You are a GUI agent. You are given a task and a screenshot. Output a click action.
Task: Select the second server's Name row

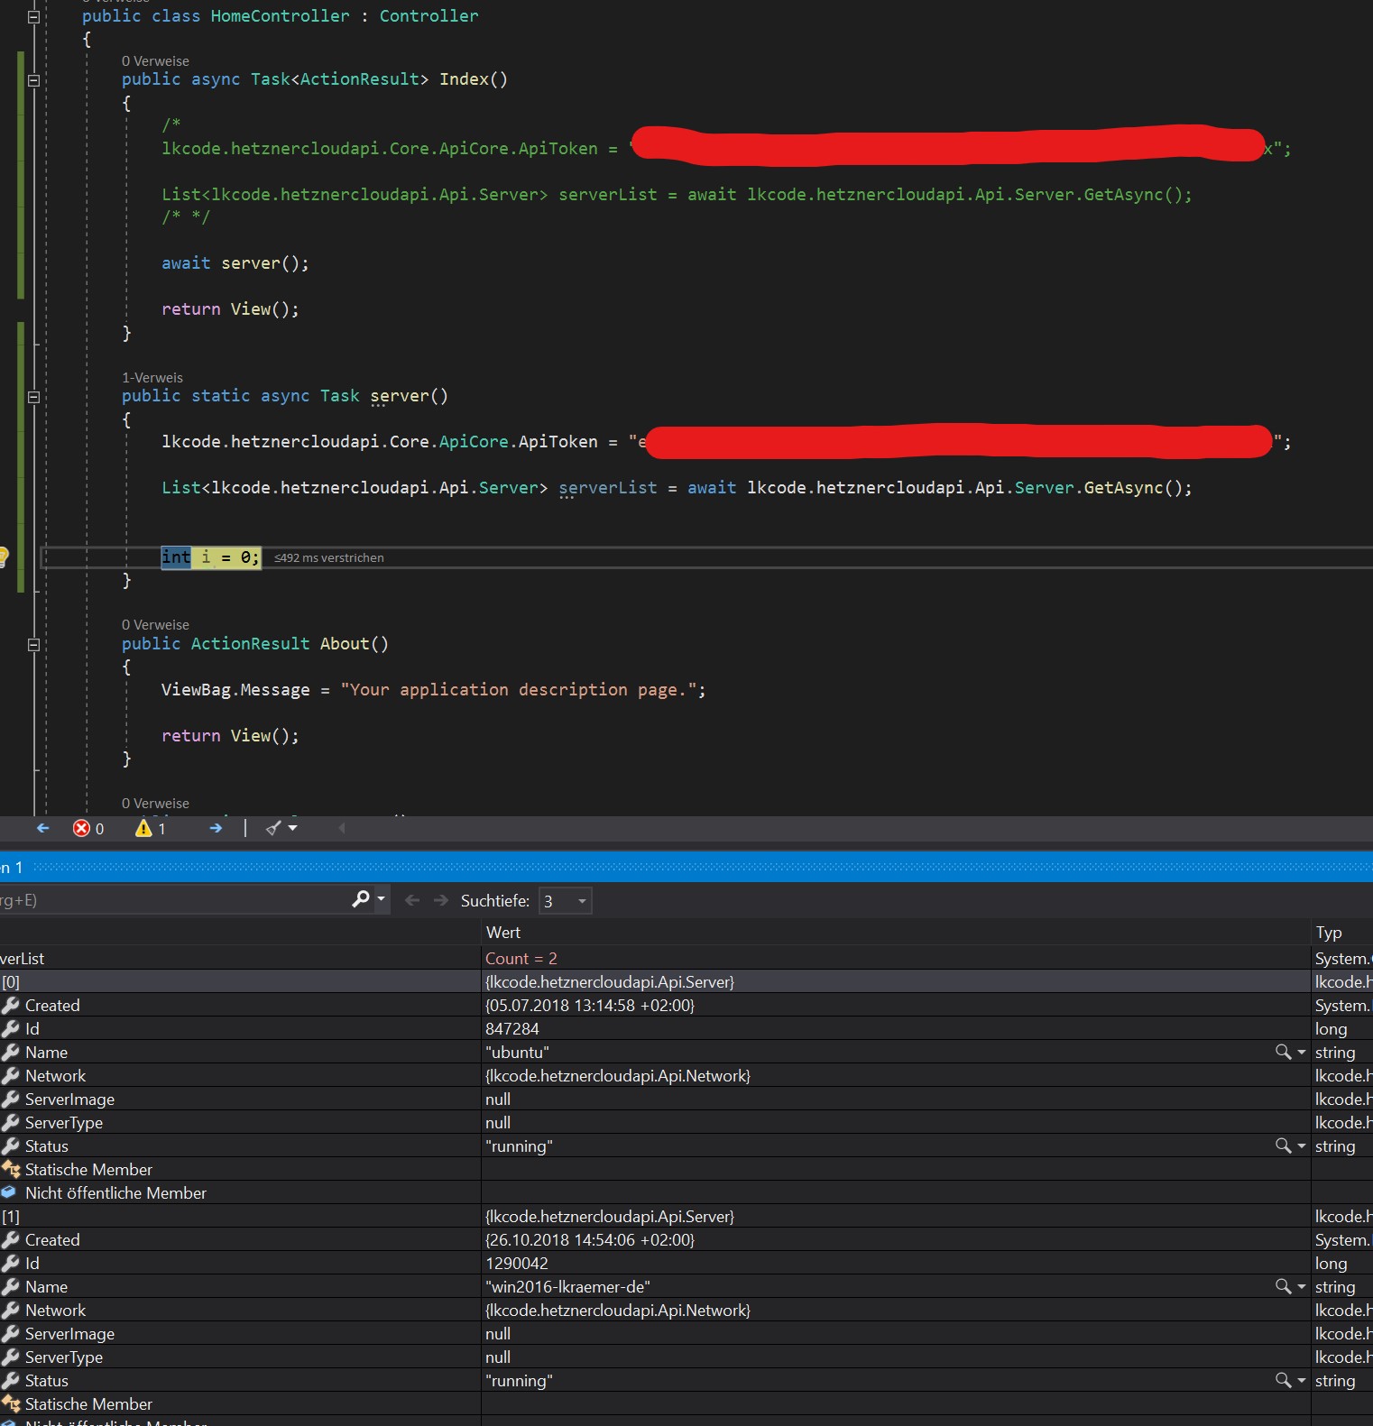point(686,1286)
